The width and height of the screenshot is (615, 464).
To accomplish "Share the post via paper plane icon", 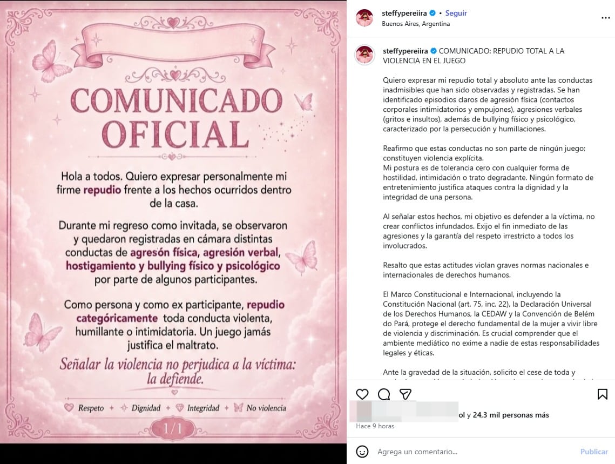I will 405,394.
